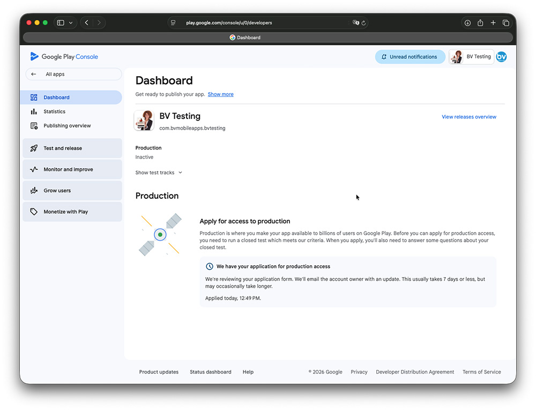Viewport: 536px width, 410px height.
Task: Click the translate icon in address bar
Action: 355,23
